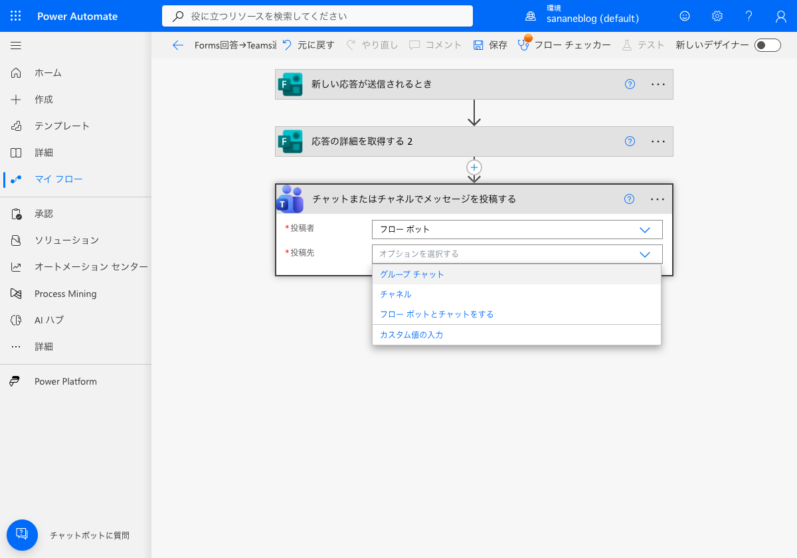Click チャットまたはチャネルでメッセージを投稿する title
Screen dimensions: 797x558
click(414, 199)
